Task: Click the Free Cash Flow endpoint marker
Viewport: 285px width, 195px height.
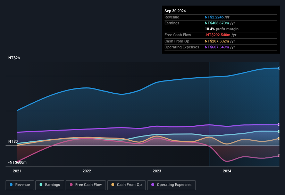Action: (279, 156)
